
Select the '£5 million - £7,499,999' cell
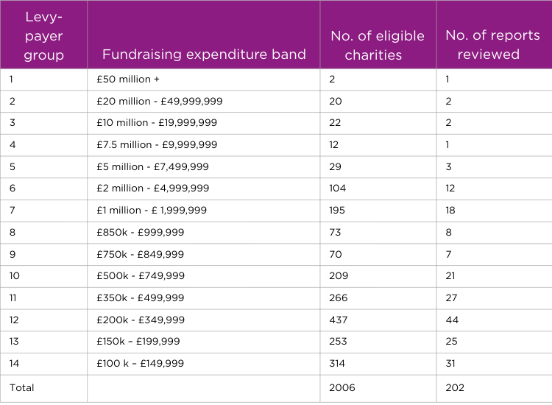[x=152, y=167]
